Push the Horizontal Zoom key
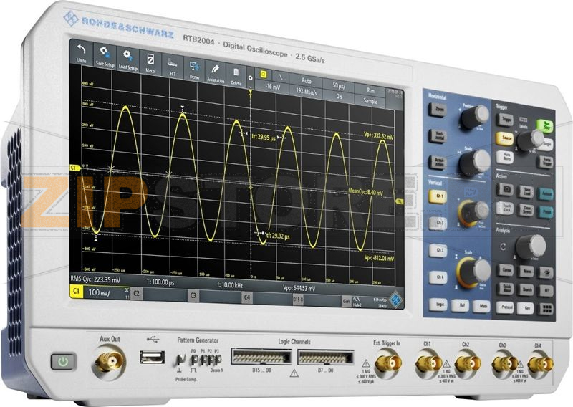This screenshot has width=573, height=407. click(x=438, y=110)
